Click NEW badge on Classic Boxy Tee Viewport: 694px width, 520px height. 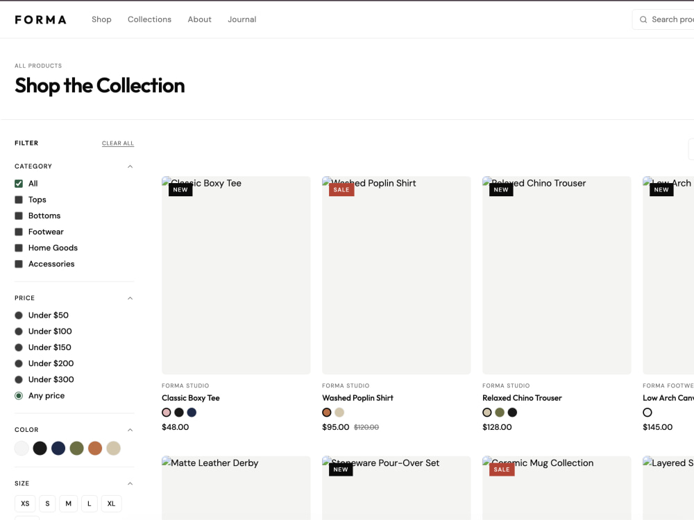180,190
